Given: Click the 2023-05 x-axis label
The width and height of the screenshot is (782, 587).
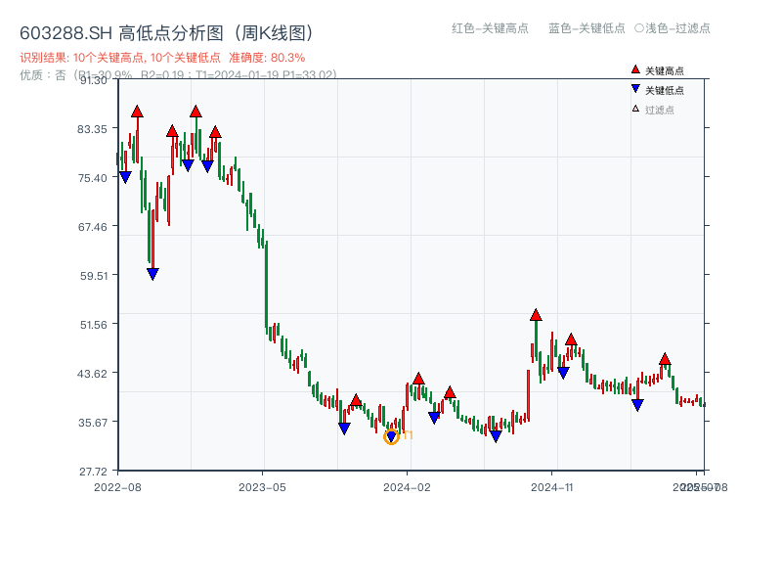Looking at the screenshot, I should coord(262,487).
